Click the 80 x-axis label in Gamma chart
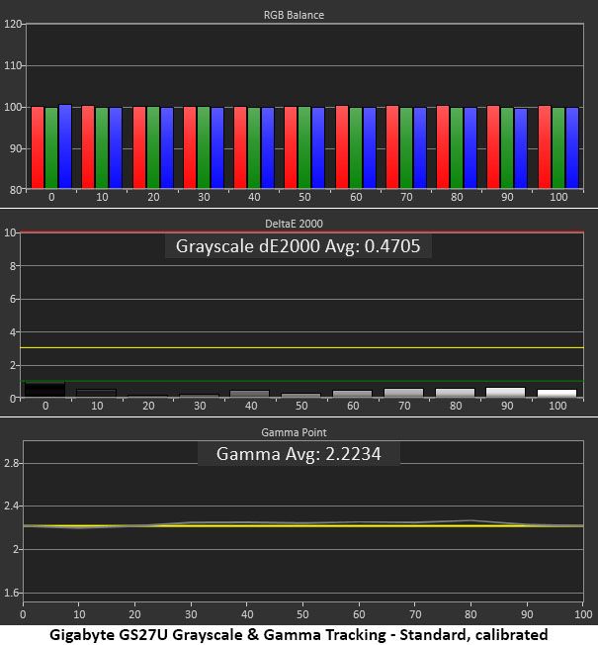Image resolution: width=598 pixels, height=645 pixels. [470, 615]
